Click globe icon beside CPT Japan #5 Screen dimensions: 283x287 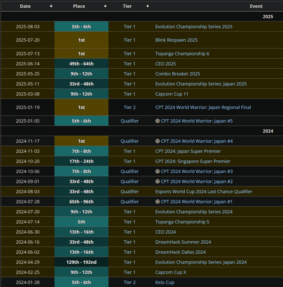(157, 121)
